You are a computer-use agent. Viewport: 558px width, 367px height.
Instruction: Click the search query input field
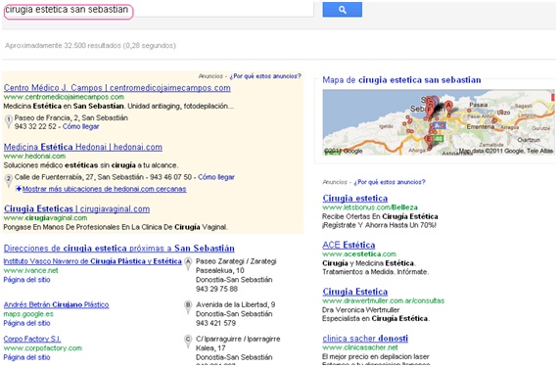pos(158,10)
